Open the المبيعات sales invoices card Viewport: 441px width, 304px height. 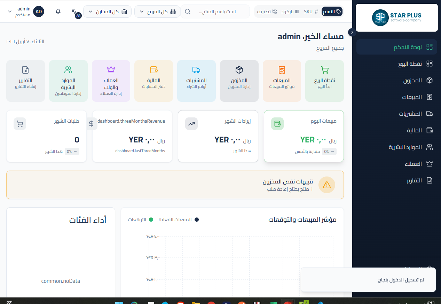(282, 81)
